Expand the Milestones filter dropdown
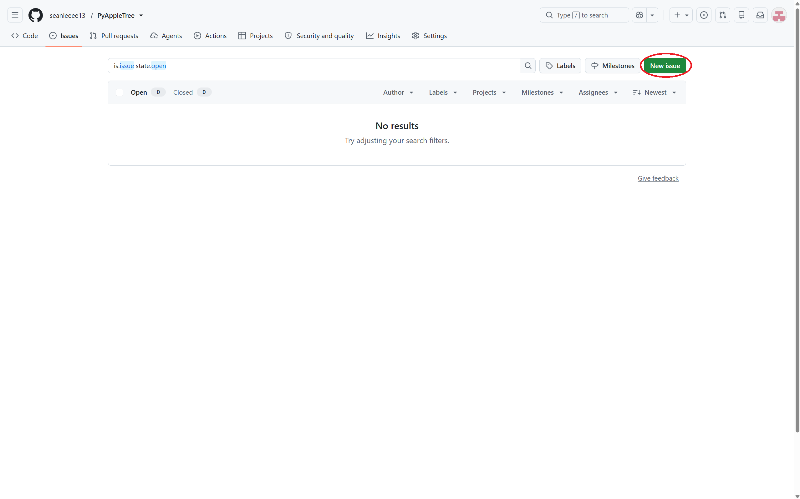The height and width of the screenshot is (499, 800). [542, 92]
